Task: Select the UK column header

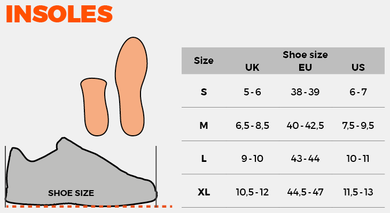Action: pyautogui.click(x=252, y=68)
